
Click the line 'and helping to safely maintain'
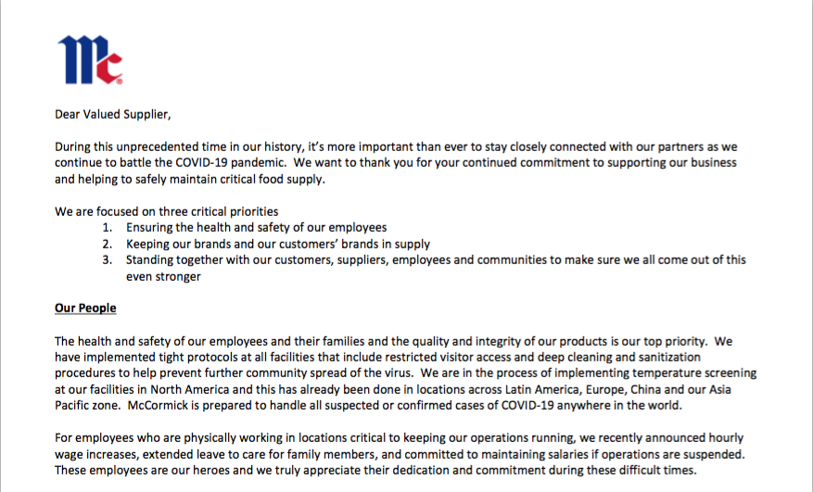pos(190,180)
